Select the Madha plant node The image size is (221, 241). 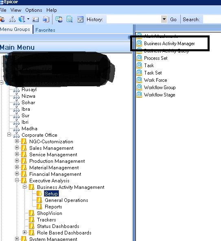point(29,129)
